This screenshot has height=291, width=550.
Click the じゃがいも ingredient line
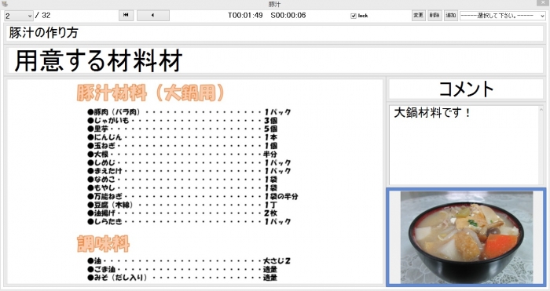pos(183,121)
